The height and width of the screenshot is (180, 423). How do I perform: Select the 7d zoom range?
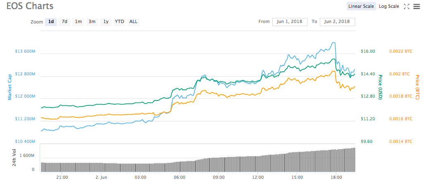[64, 22]
